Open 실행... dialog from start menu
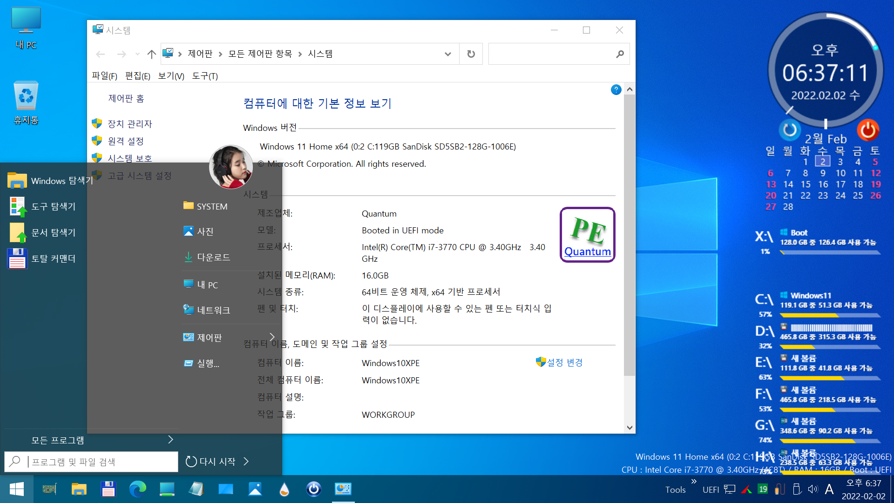 pyautogui.click(x=201, y=363)
